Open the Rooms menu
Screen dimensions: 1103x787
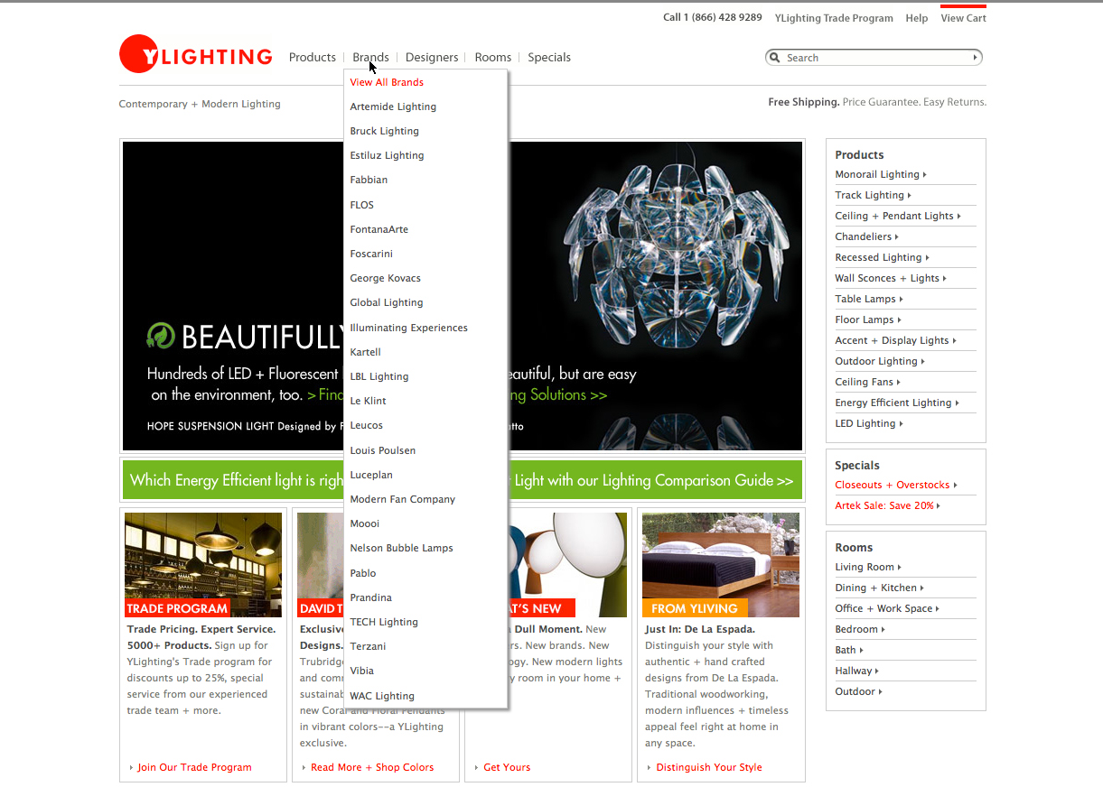point(493,57)
